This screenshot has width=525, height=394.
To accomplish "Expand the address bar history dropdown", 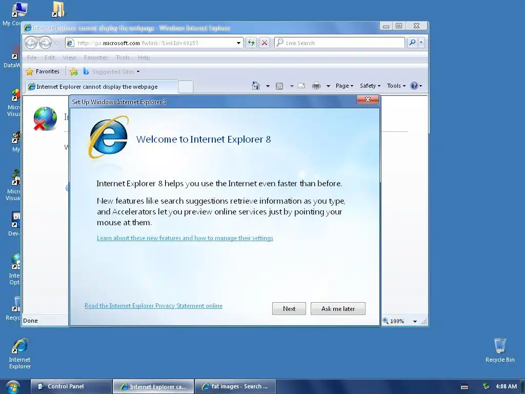I will pyautogui.click(x=239, y=43).
